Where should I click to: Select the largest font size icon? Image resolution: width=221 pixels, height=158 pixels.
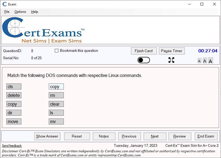coord(210,61)
